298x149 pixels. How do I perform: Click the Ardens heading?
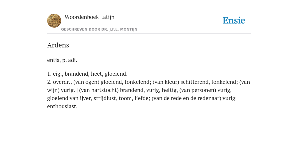click(58, 45)
